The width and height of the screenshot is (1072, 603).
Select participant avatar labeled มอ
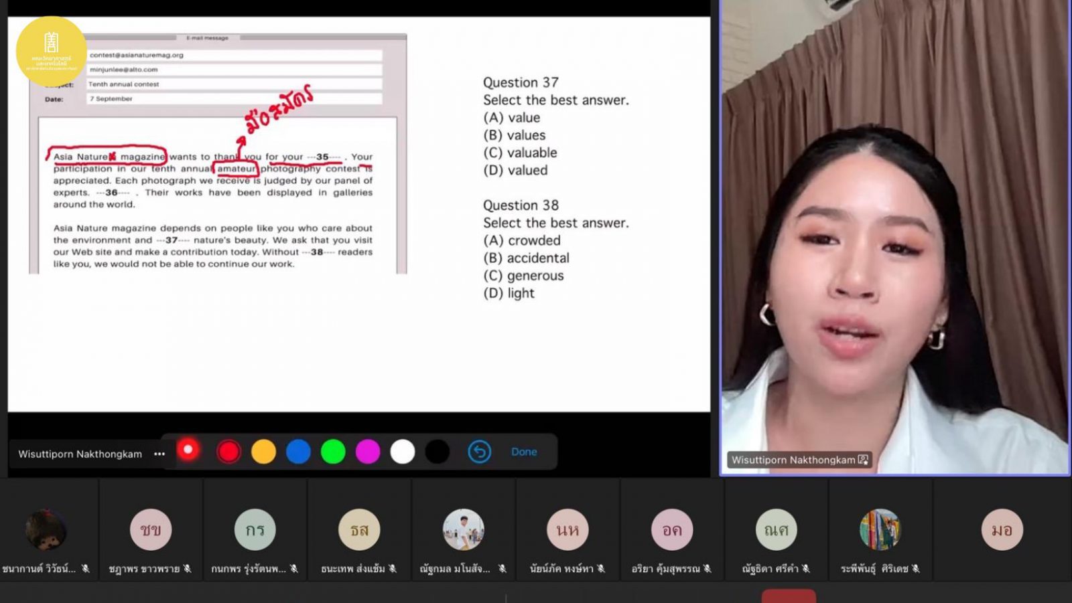point(1002,529)
